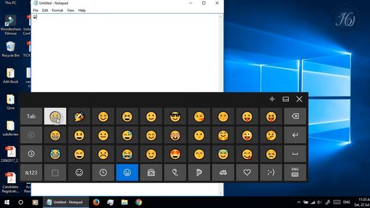Open the Windows Start menu
This screenshot has width=370, height=208.
click(7, 202)
